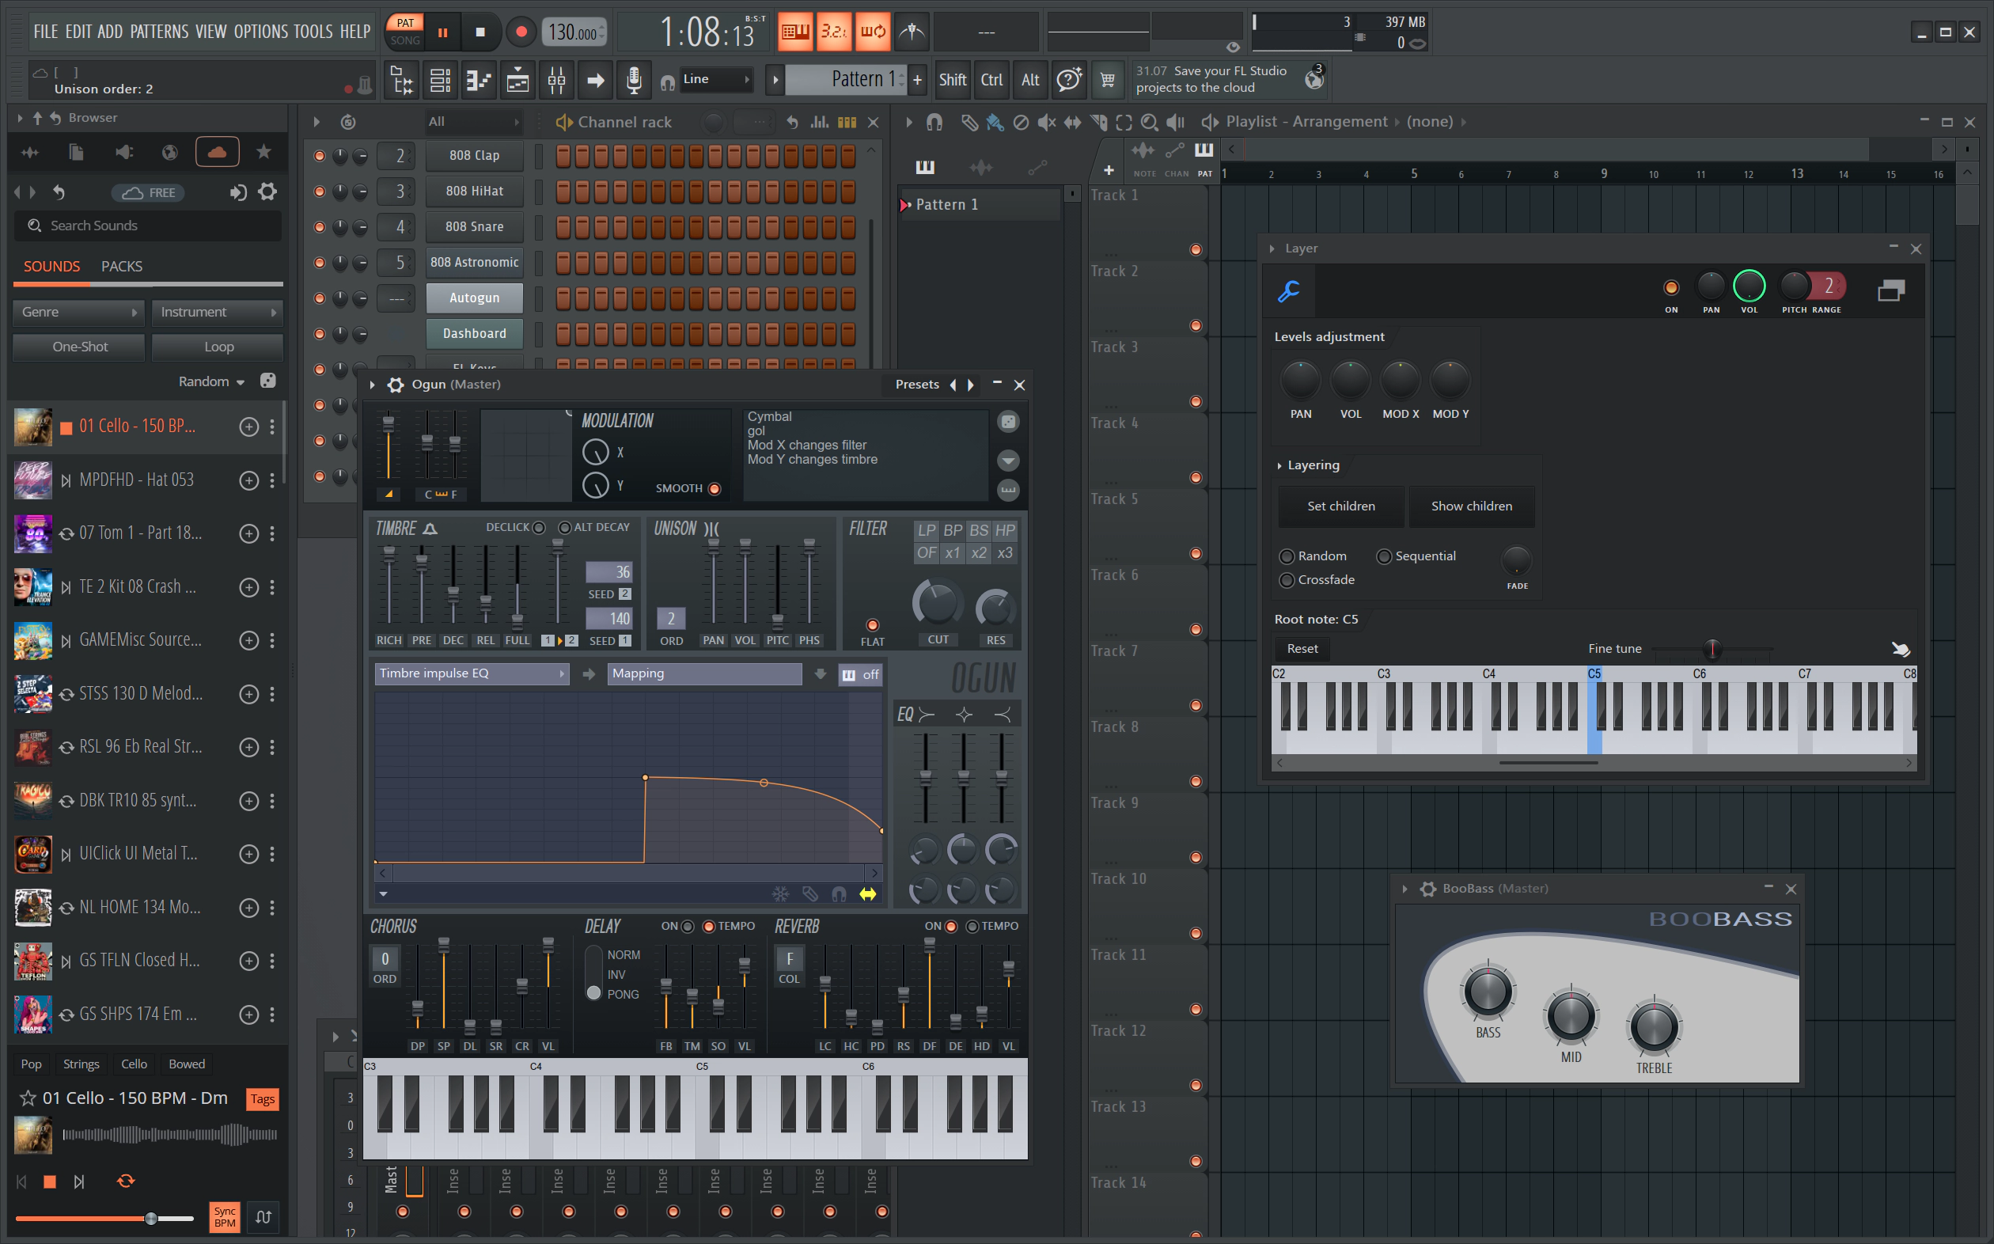Toggle the microphone recording icon

[633, 80]
